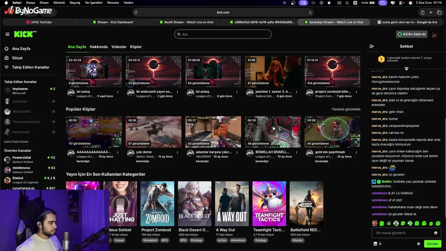Show Safari tab overview

[439, 13]
